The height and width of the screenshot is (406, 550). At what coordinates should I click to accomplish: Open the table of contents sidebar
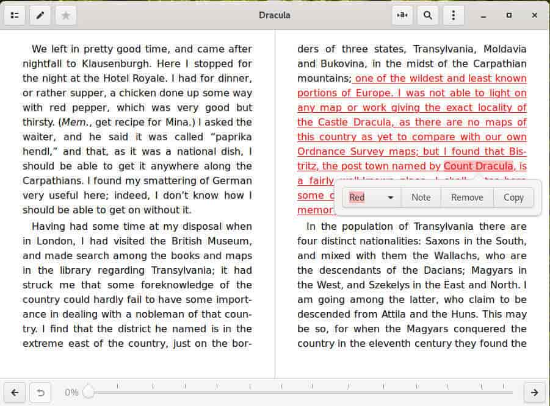point(15,15)
